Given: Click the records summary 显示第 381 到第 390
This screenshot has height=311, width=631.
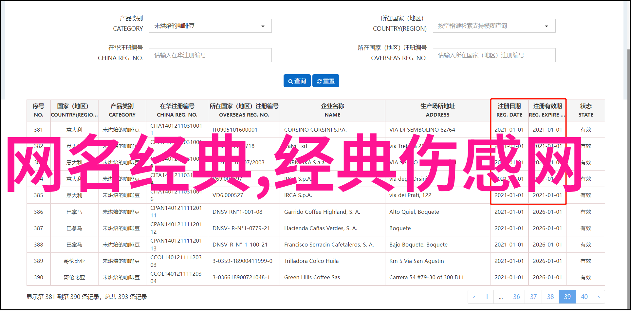Looking at the screenshot, I should coord(87,297).
